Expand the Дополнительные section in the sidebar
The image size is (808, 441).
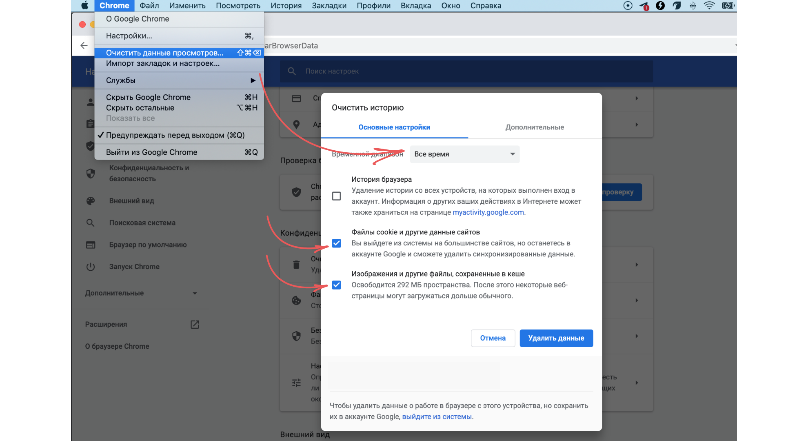pyautogui.click(x=141, y=293)
